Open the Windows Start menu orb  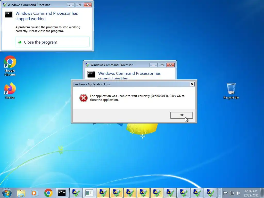click(7, 193)
